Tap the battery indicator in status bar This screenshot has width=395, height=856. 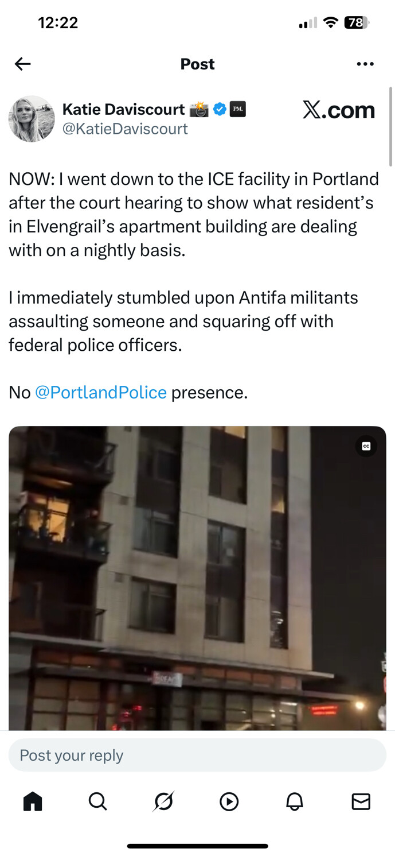pyautogui.click(x=357, y=23)
